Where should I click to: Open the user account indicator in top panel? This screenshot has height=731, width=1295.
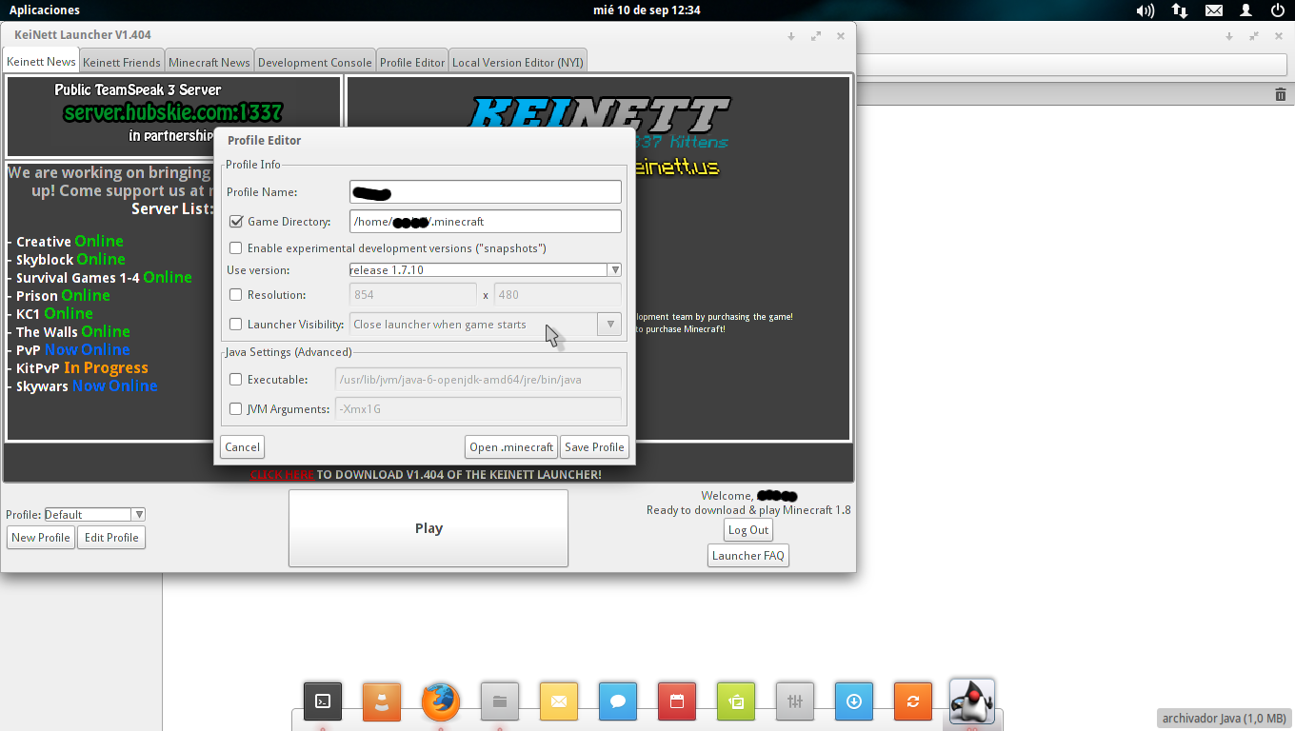coord(1246,10)
